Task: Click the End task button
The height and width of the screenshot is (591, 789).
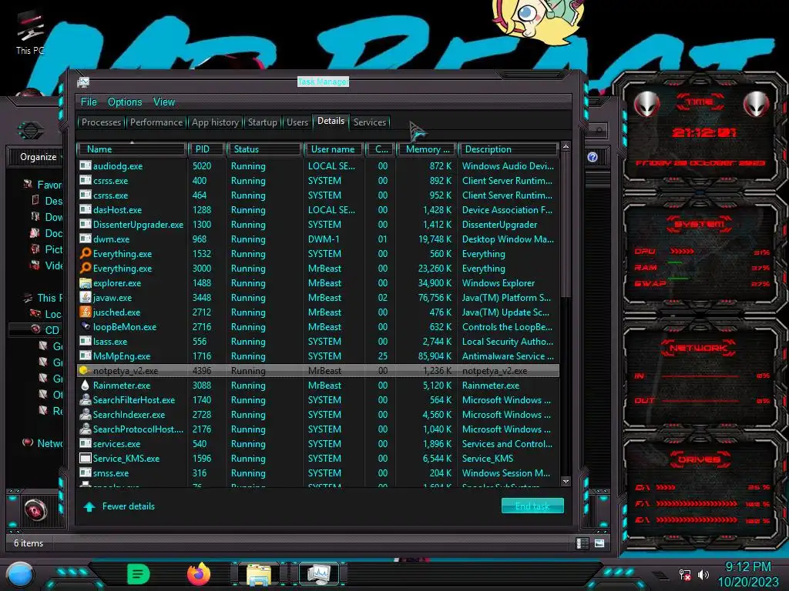Action: click(x=532, y=506)
